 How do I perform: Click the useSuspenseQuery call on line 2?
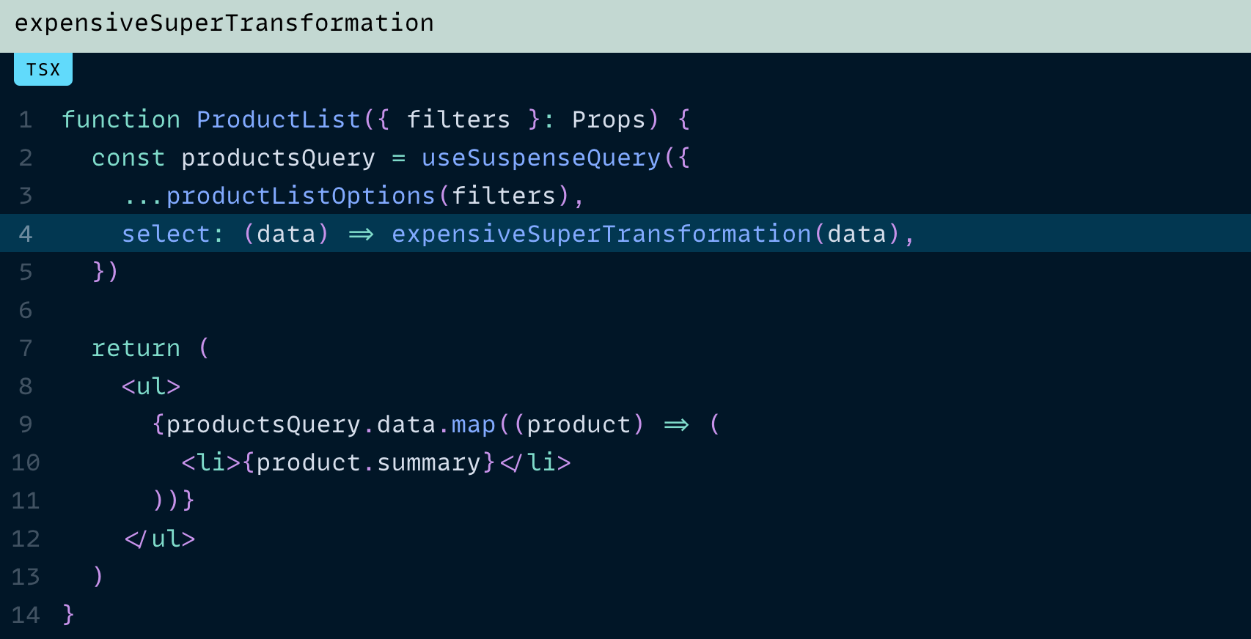(541, 158)
